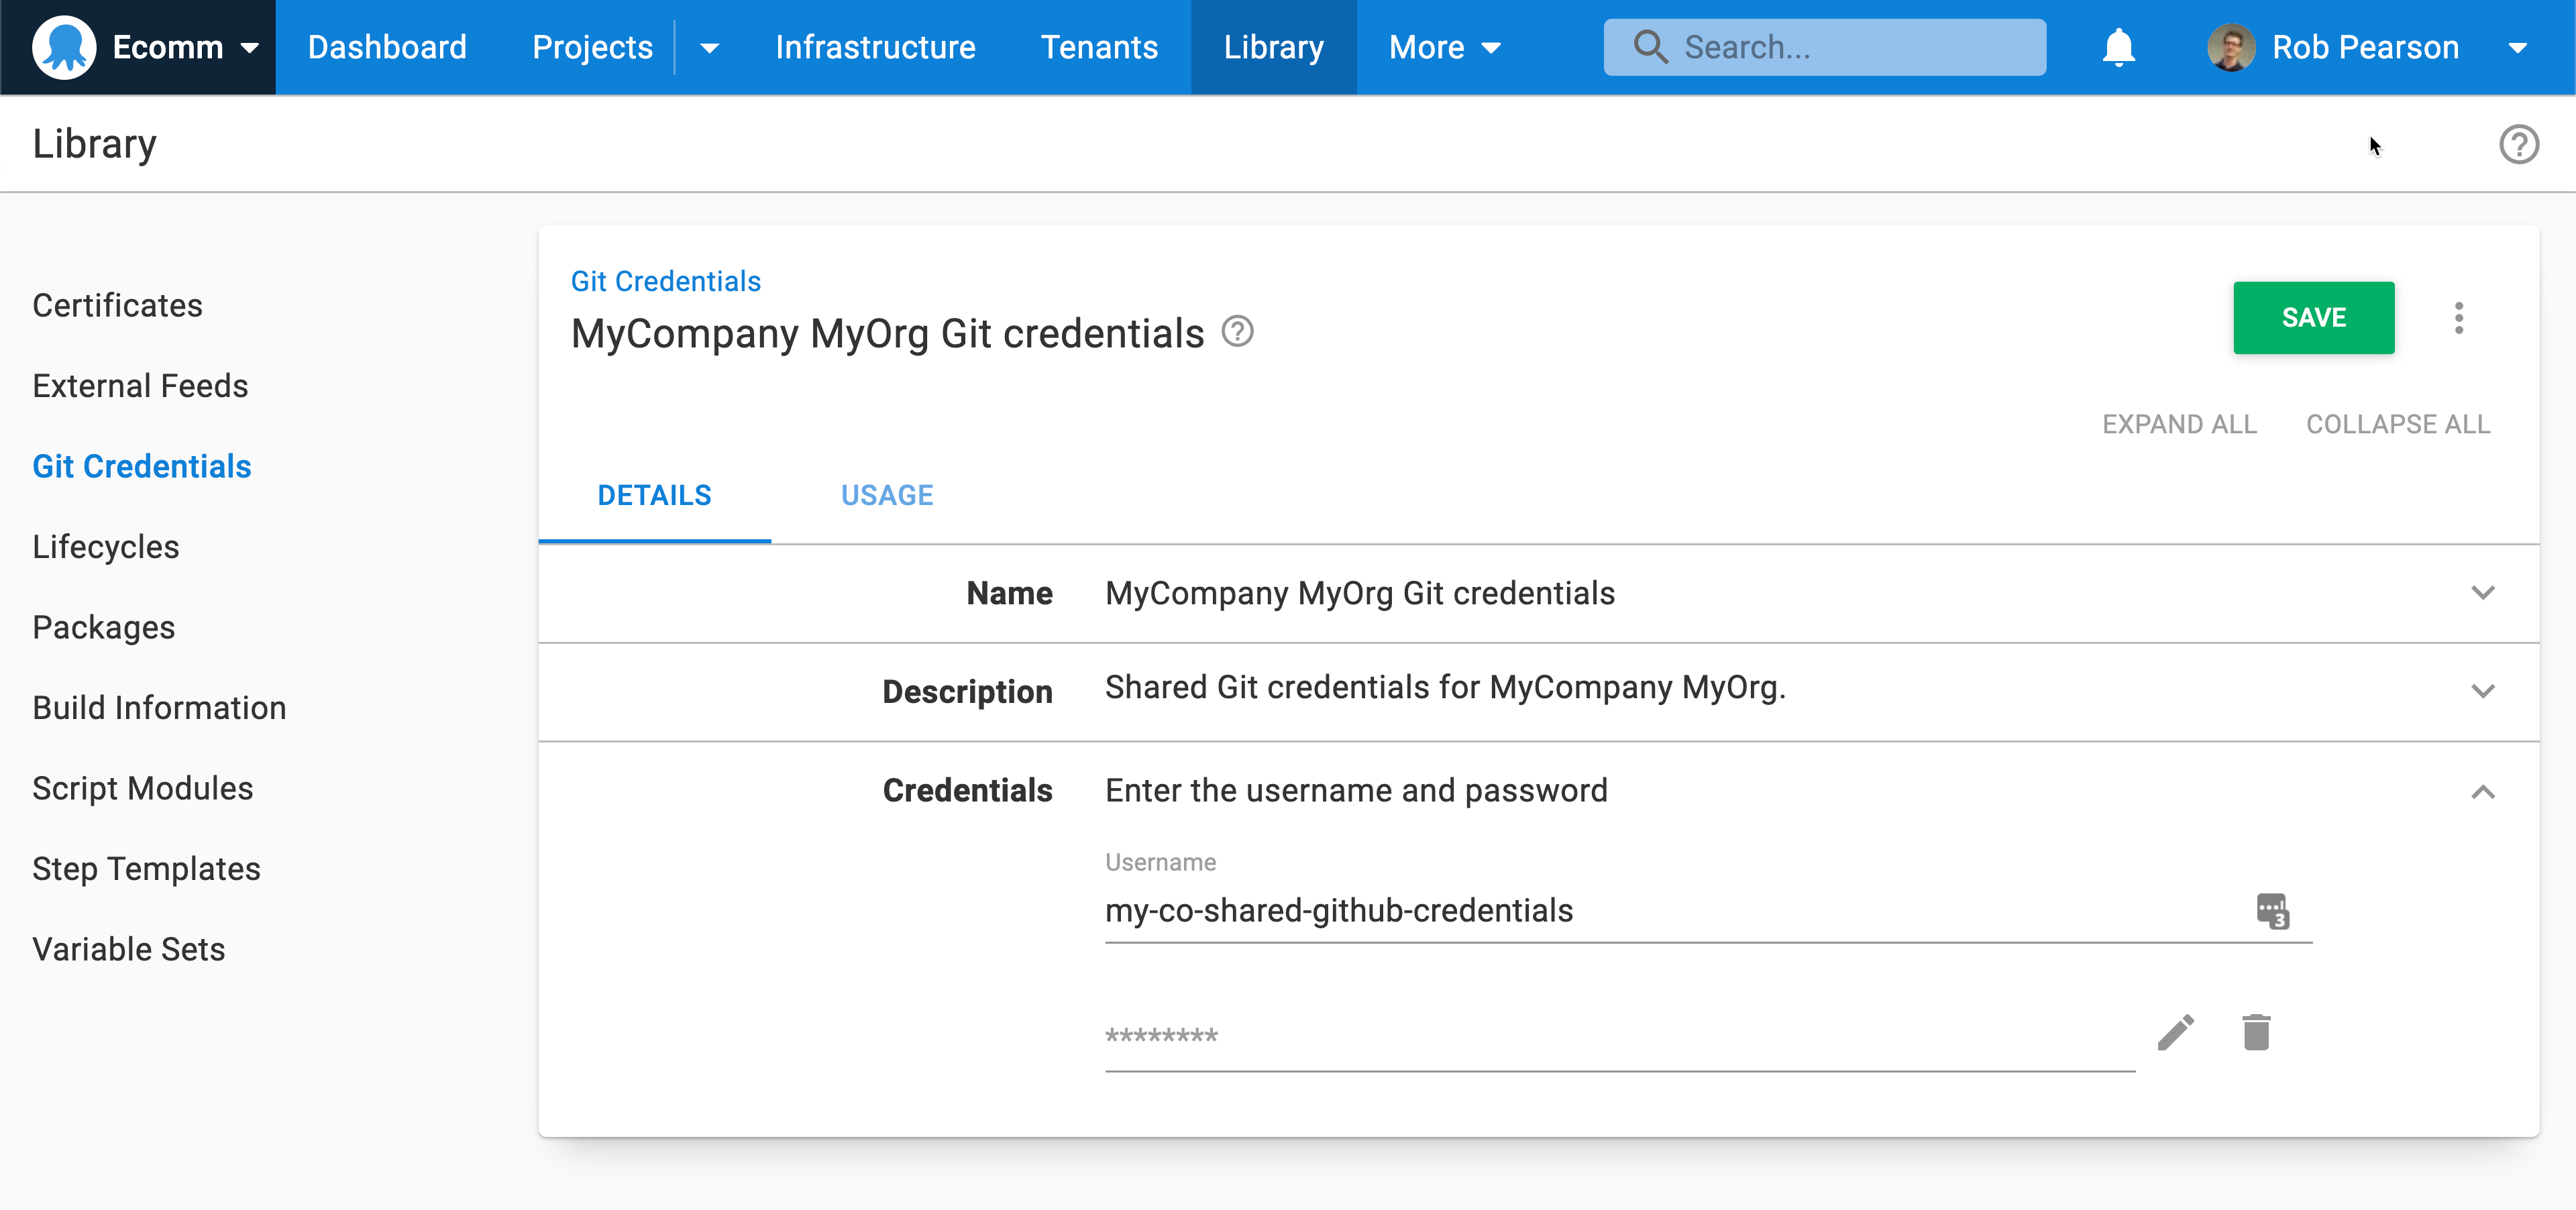Expand the Name row chevron
Image resolution: width=2576 pixels, height=1210 pixels.
(2484, 593)
